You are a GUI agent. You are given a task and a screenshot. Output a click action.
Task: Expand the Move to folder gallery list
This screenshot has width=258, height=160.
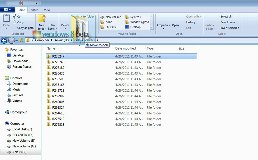(x=152, y=27)
